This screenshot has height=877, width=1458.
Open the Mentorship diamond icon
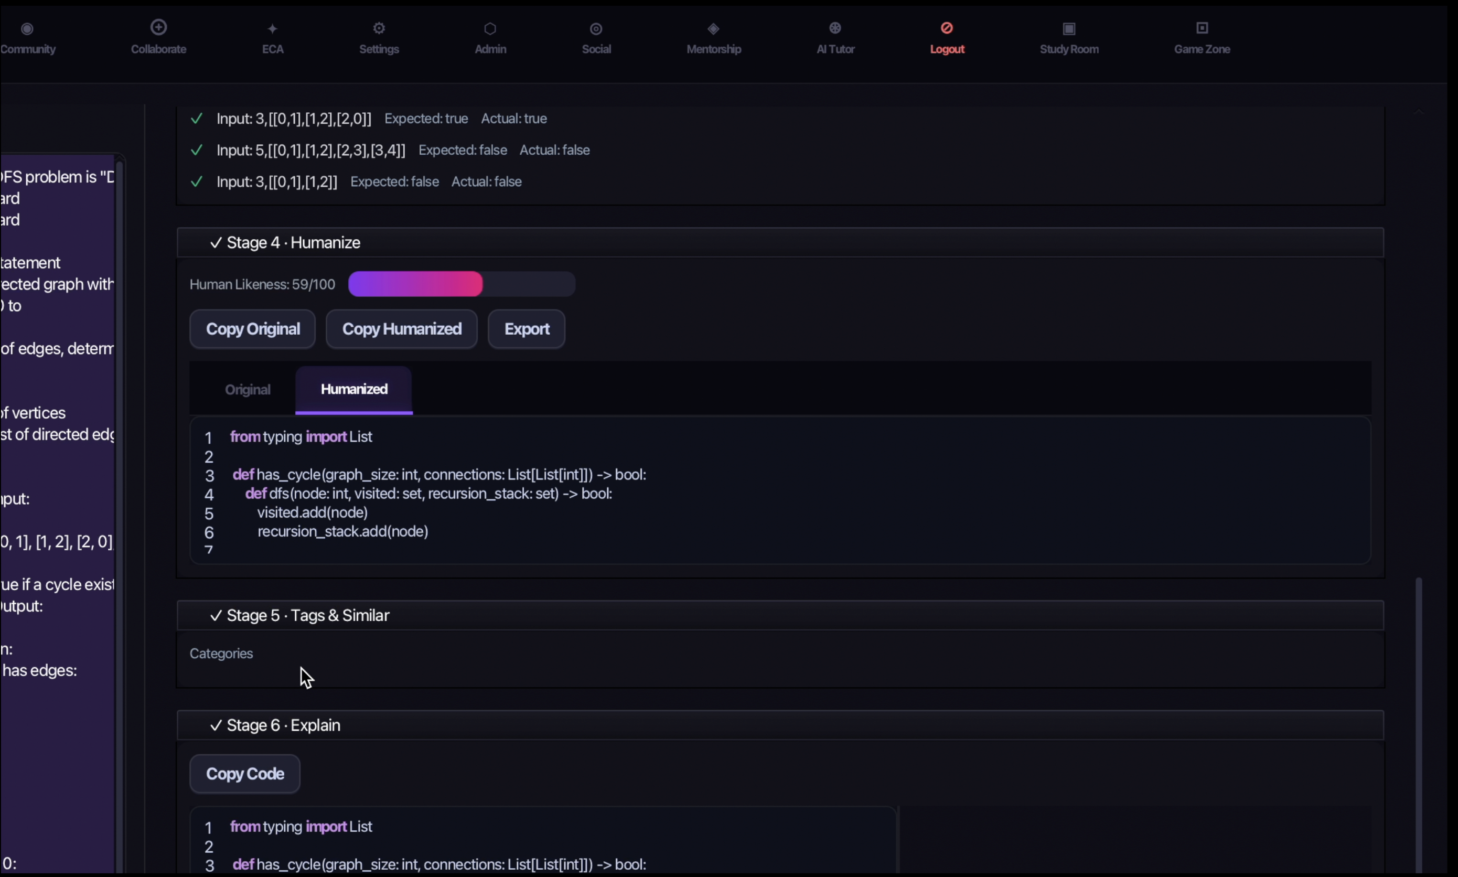coord(714,28)
